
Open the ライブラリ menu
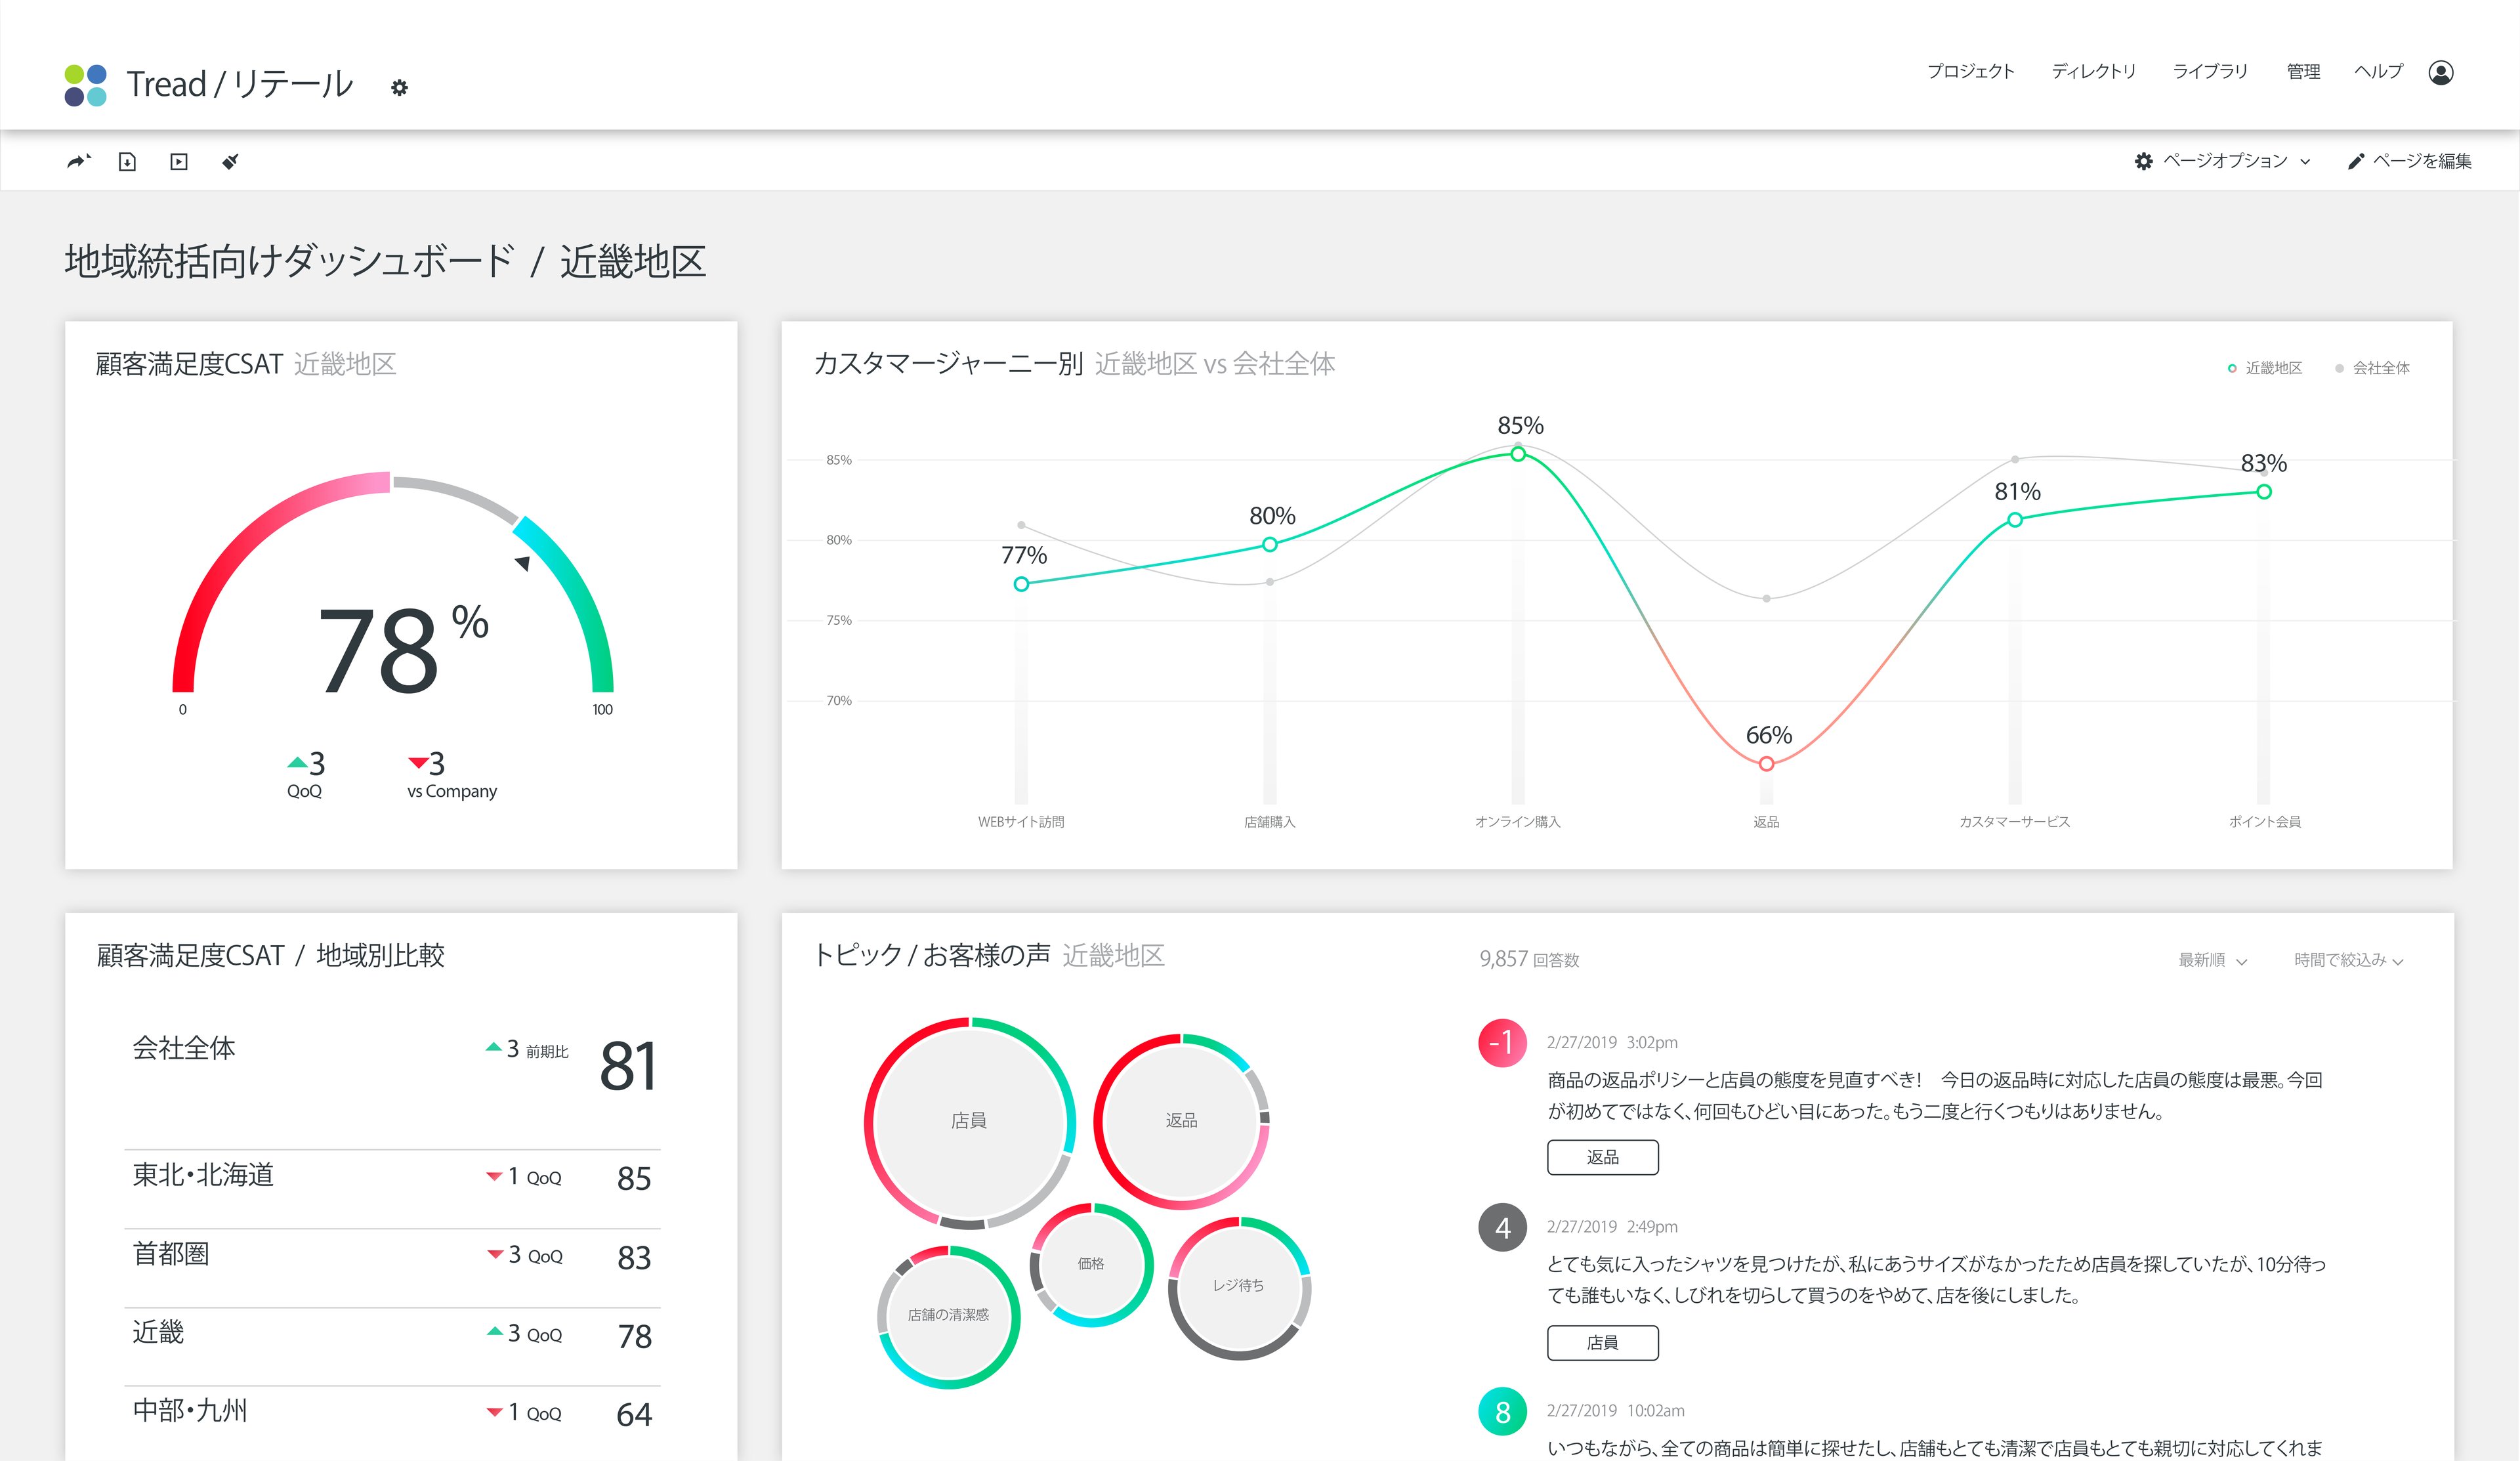[x=2210, y=71]
